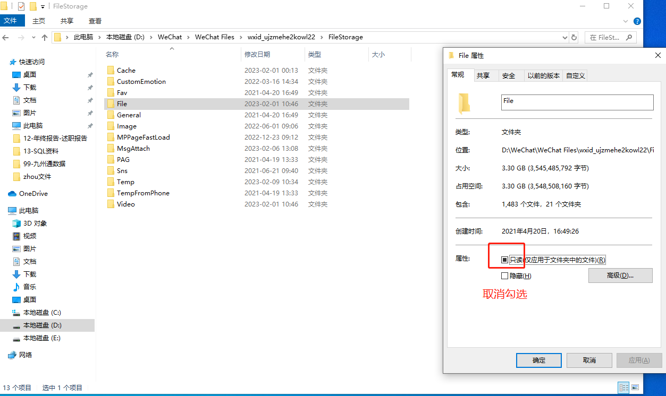The height and width of the screenshot is (396, 666).
Task: Select 本地磁盘 (D:) in the navigation pane
Action: [x=43, y=325]
